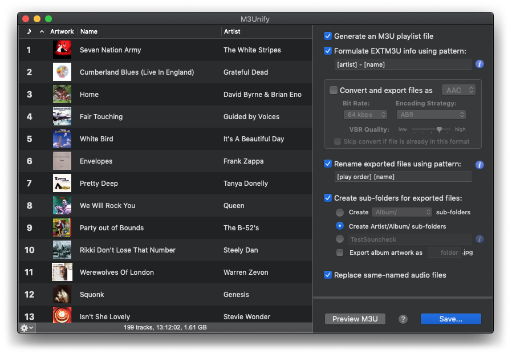The height and width of the screenshot is (354, 512).
Task: Click info icon beside TestSouncheck field
Action: tap(480, 239)
